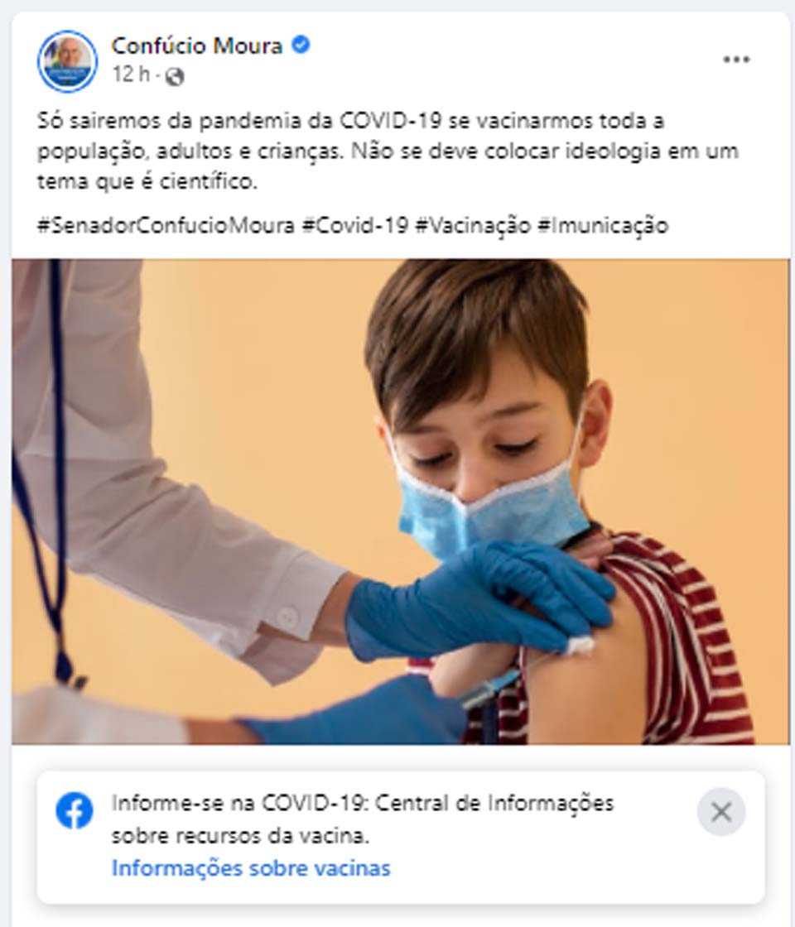Click the blue verified badge

coord(301,45)
